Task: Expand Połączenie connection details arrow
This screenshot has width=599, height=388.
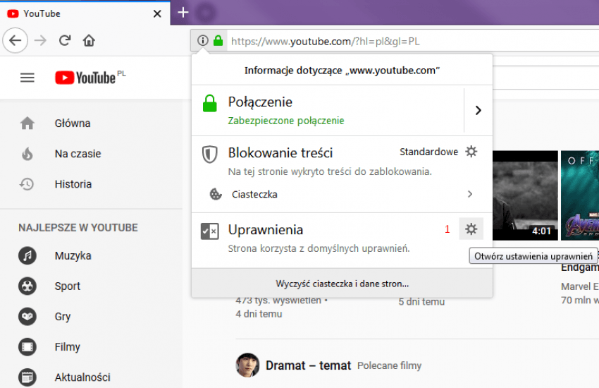Action: (x=478, y=111)
